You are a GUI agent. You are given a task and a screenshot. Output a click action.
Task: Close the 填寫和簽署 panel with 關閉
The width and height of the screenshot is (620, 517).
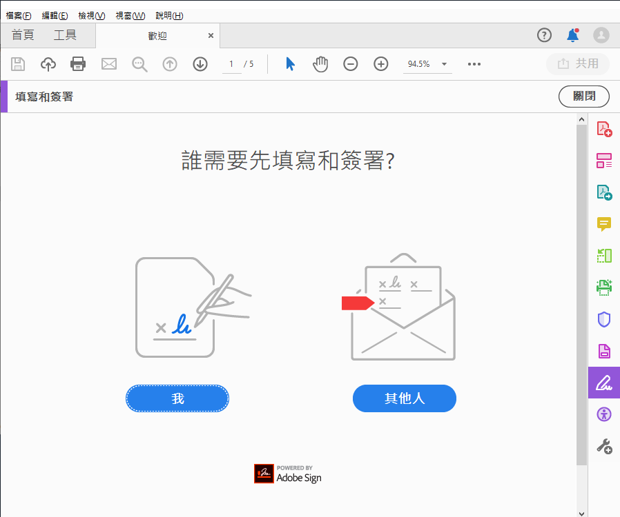[x=583, y=97]
